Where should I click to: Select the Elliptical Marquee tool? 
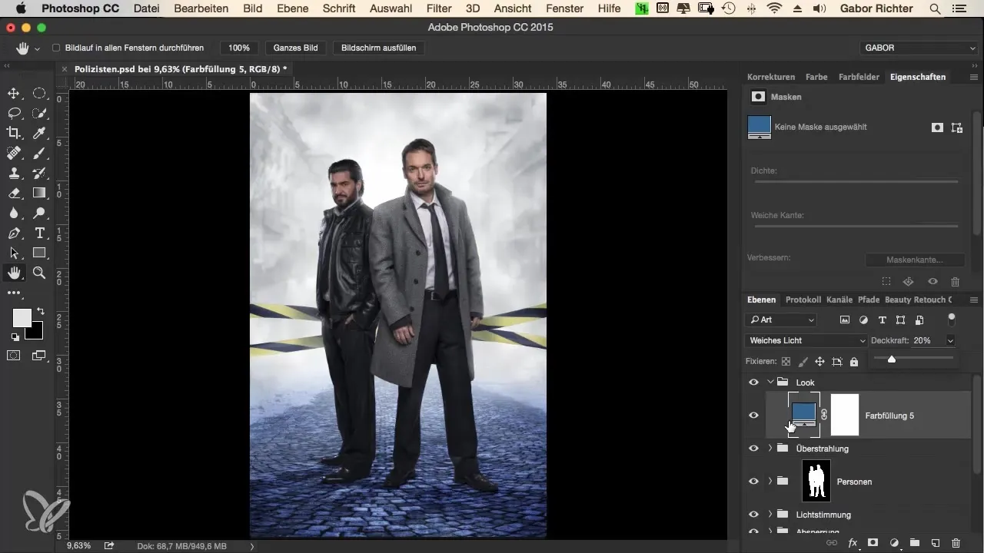(39, 94)
